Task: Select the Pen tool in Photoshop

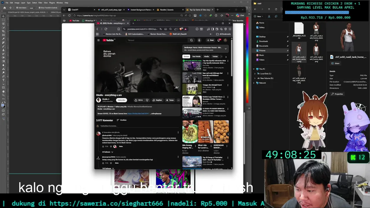Action: click(3, 76)
